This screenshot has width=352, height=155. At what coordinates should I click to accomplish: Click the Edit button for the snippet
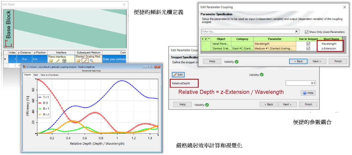tap(178, 75)
